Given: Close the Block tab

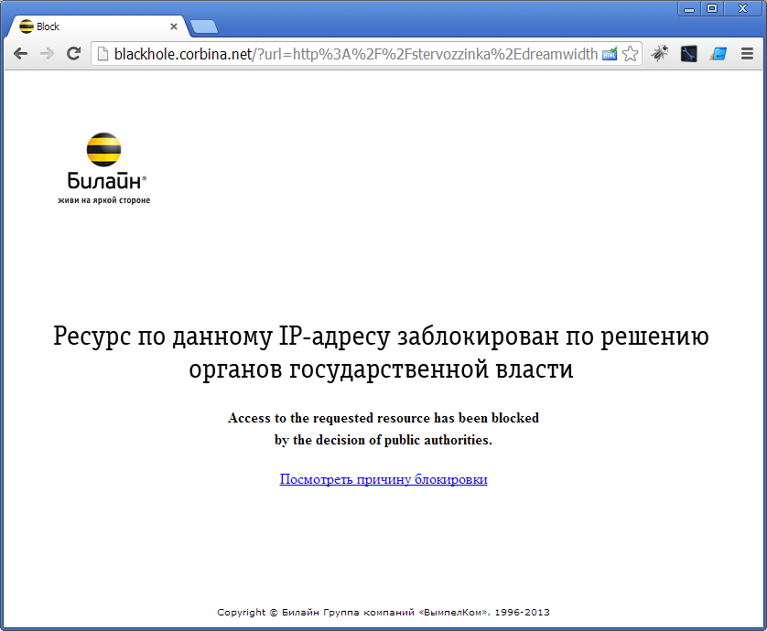Looking at the screenshot, I should pos(174,27).
